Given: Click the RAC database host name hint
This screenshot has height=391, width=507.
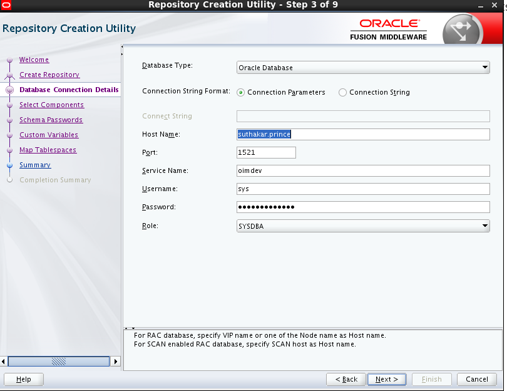Looking at the screenshot, I should click(260, 335).
